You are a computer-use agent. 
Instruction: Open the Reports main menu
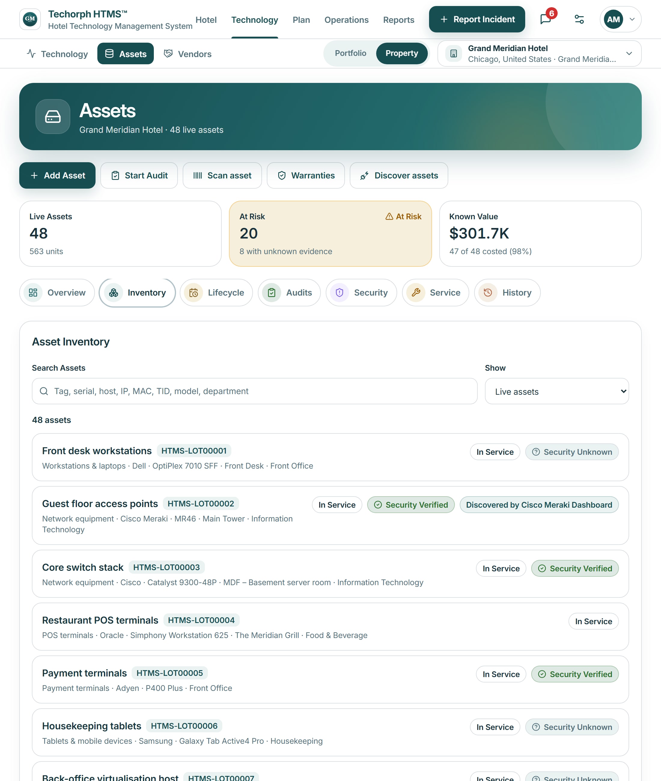click(x=398, y=20)
